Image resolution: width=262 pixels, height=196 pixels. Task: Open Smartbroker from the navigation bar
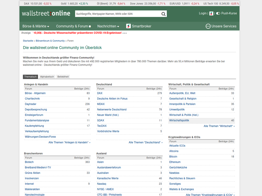click(x=139, y=26)
